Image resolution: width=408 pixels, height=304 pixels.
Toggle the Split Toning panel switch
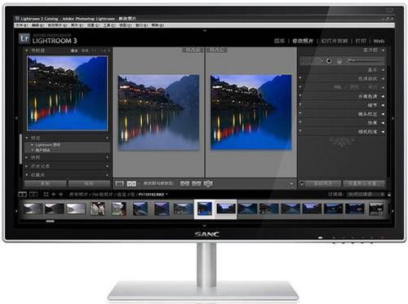[x=300, y=96]
